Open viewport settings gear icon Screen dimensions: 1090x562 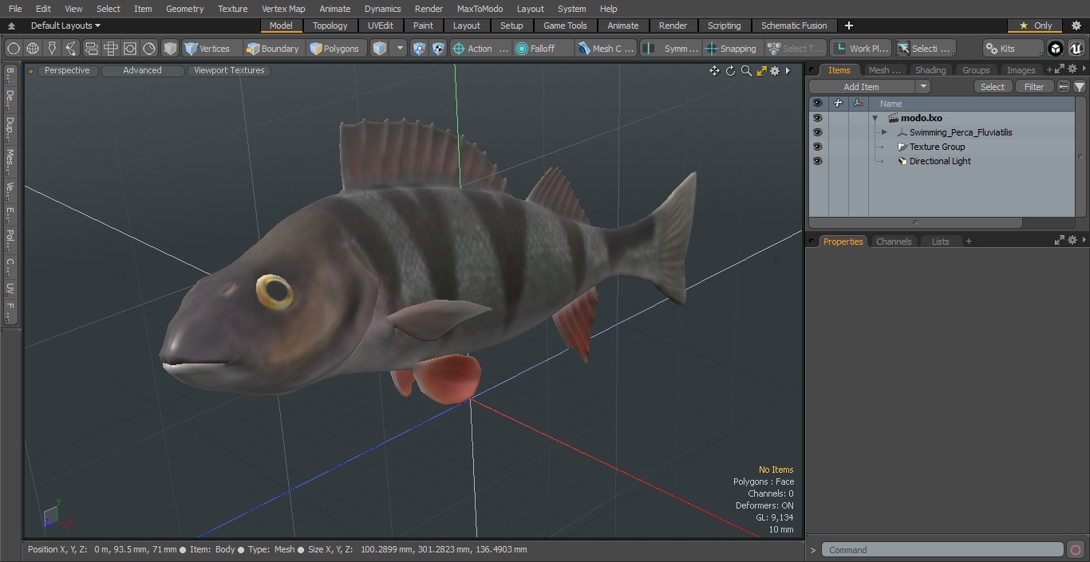click(x=775, y=71)
